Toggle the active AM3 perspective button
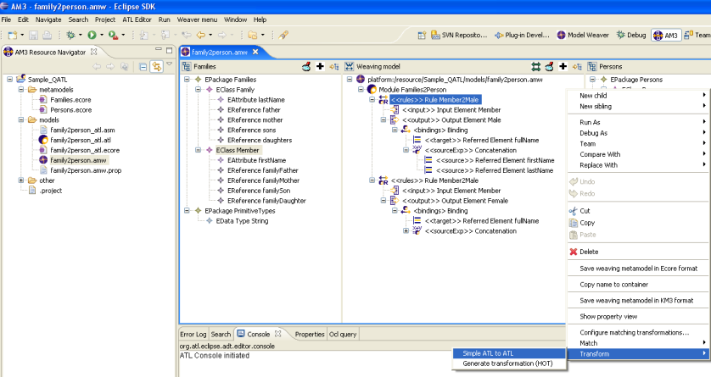Image resolution: width=711 pixels, height=377 pixels. point(666,35)
